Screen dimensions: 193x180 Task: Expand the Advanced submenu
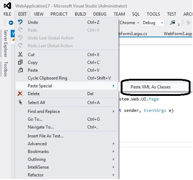(x=67, y=144)
